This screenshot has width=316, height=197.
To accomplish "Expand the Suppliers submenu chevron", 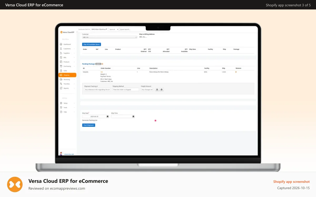I will click(74, 53).
